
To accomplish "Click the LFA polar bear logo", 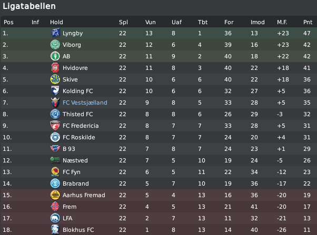I will [55, 218].
